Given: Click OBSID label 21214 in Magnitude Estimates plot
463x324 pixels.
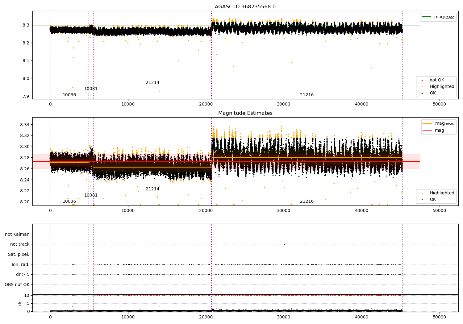Looking at the screenshot, I should pyautogui.click(x=152, y=189).
